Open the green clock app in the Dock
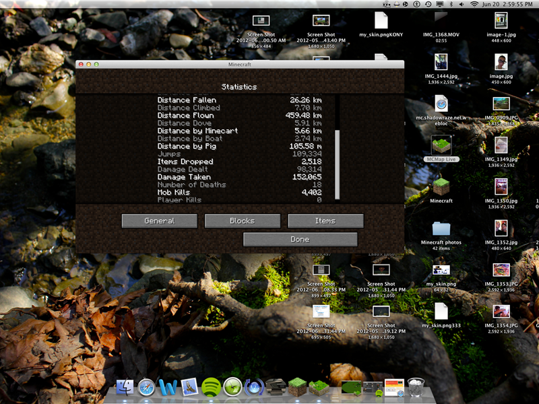This screenshot has height=404, width=539. click(x=232, y=387)
